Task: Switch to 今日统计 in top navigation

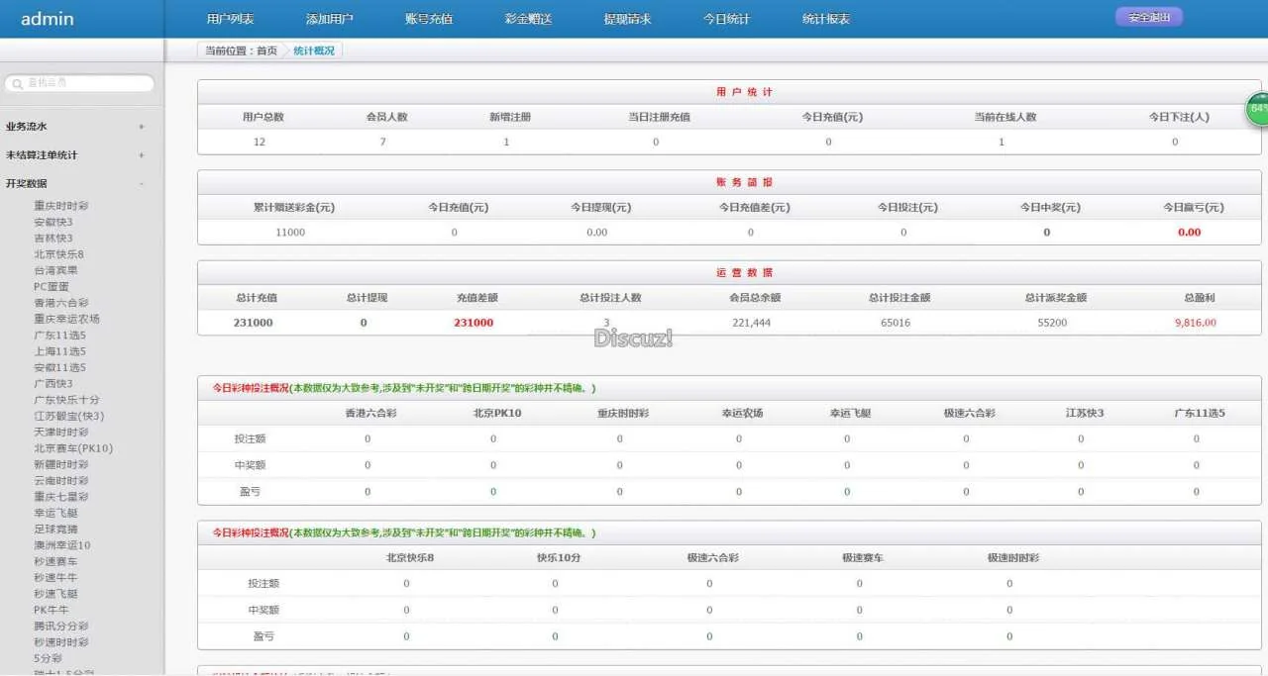Action: coord(726,19)
